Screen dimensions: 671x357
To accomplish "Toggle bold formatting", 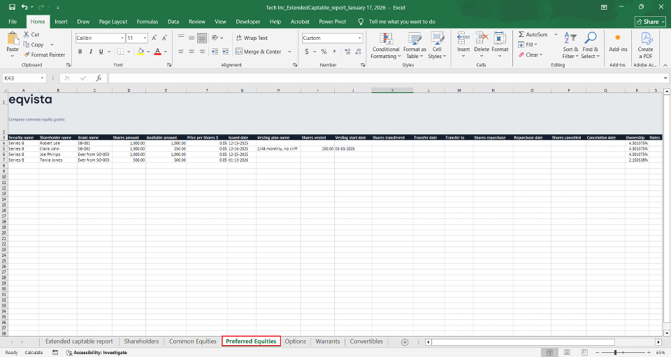I will [80, 52].
